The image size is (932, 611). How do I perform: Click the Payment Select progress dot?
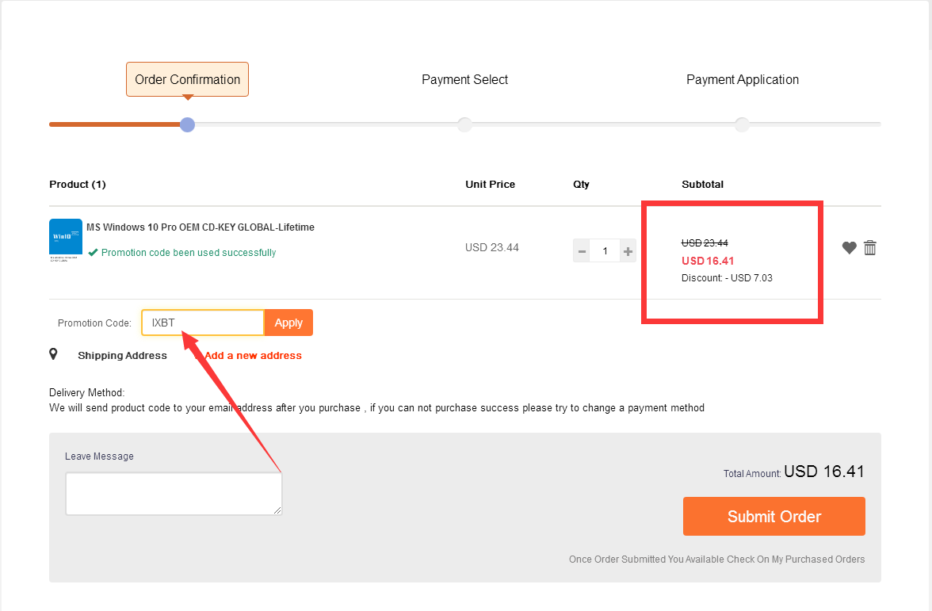coord(464,124)
